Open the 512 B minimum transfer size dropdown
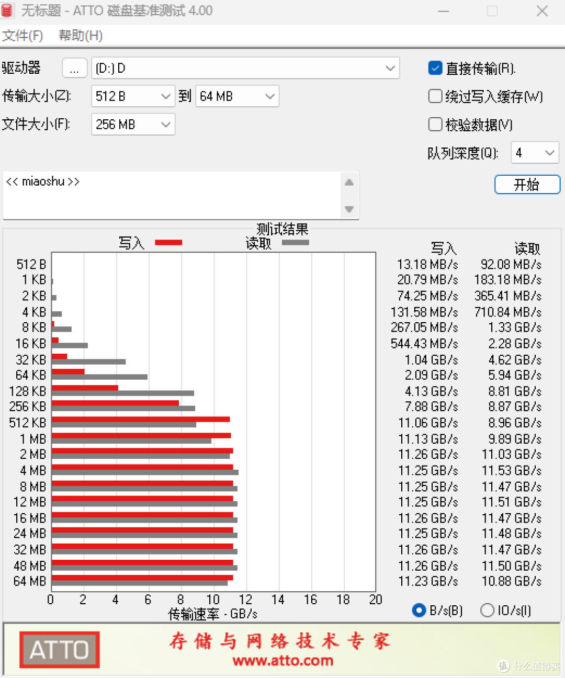This screenshot has height=678, width=565. (133, 96)
